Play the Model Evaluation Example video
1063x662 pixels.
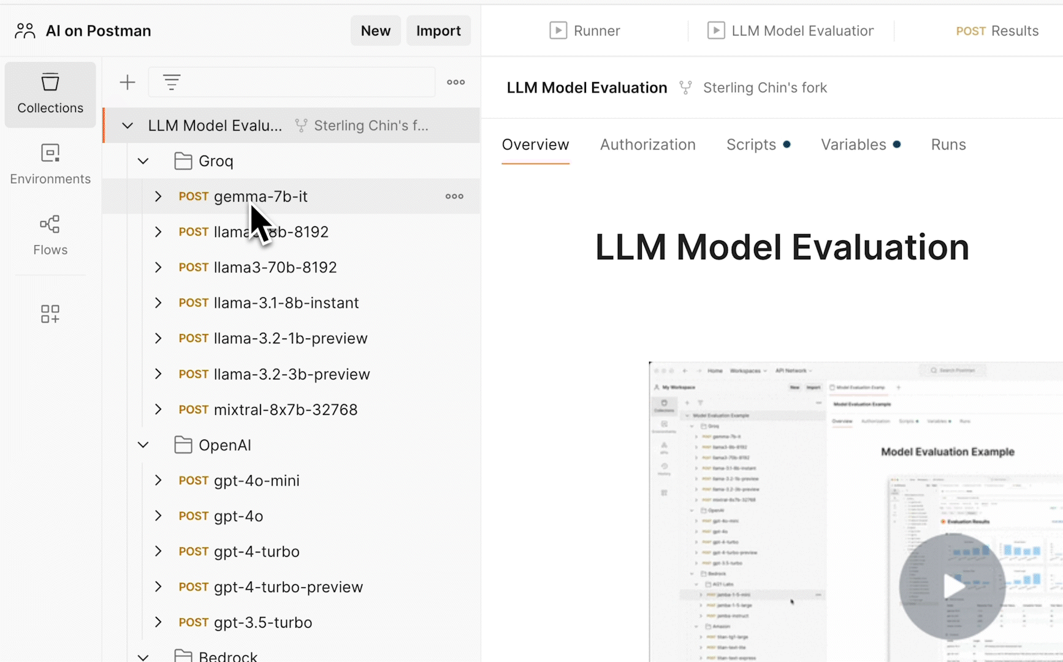coord(951,587)
